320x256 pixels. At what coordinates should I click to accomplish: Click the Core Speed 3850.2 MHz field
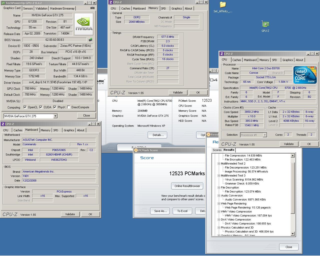[x=252, y=112]
